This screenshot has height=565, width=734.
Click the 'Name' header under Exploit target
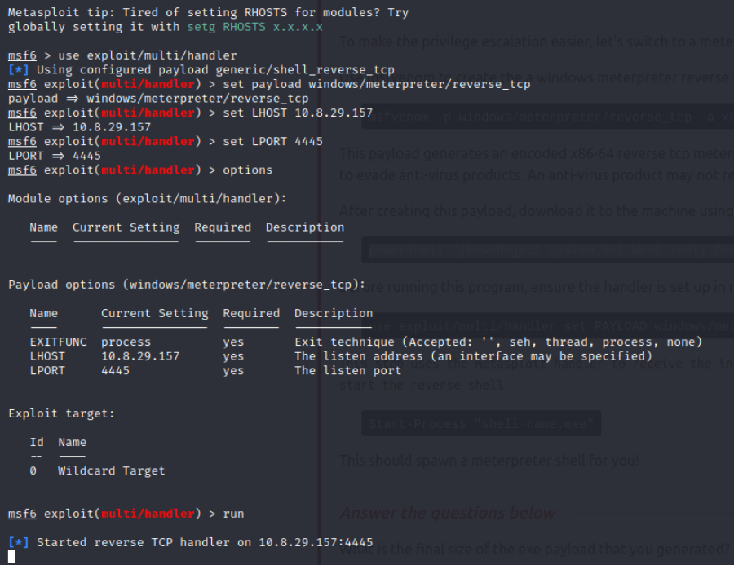point(72,443)
